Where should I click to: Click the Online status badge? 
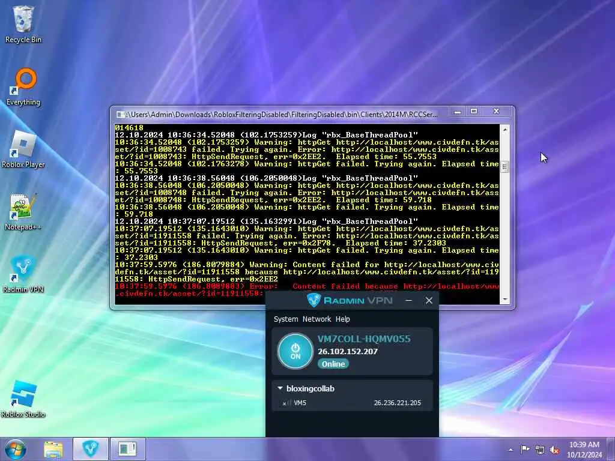pyautogui.click(x=333, y=364)
